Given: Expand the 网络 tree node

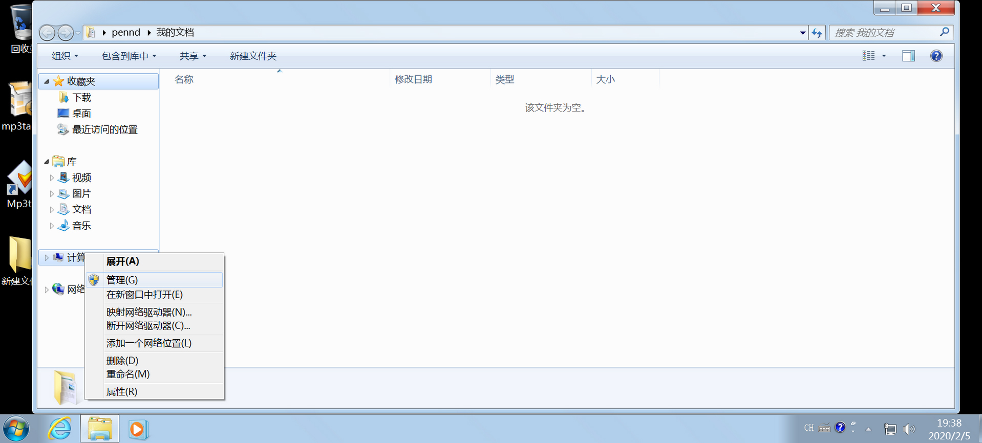Looking at the screenshot, I should coord(47,290).
